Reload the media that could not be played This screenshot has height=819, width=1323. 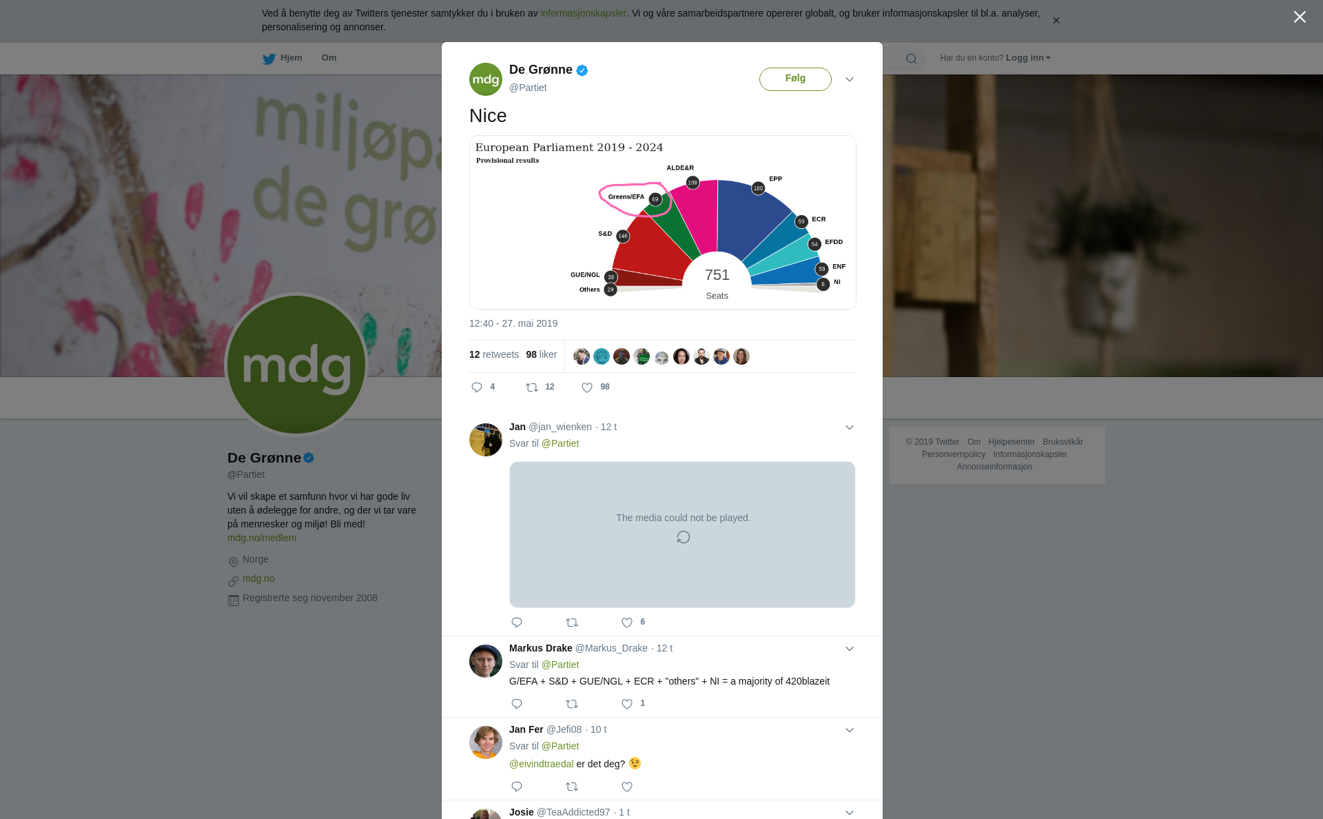(683, 537)
